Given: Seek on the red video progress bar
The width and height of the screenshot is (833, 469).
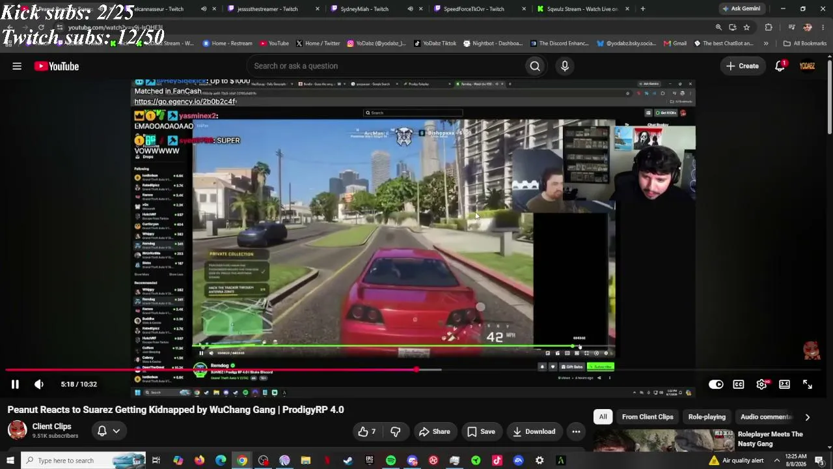Looking at the screenshot, I should click(x=416, y=370).
